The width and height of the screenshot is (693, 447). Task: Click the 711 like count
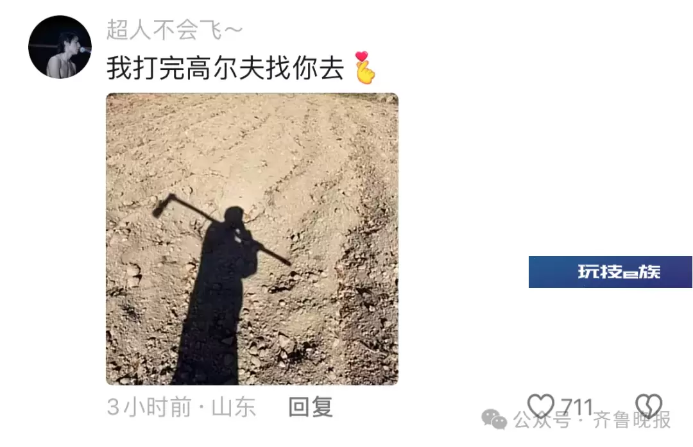tap(576, 407)
